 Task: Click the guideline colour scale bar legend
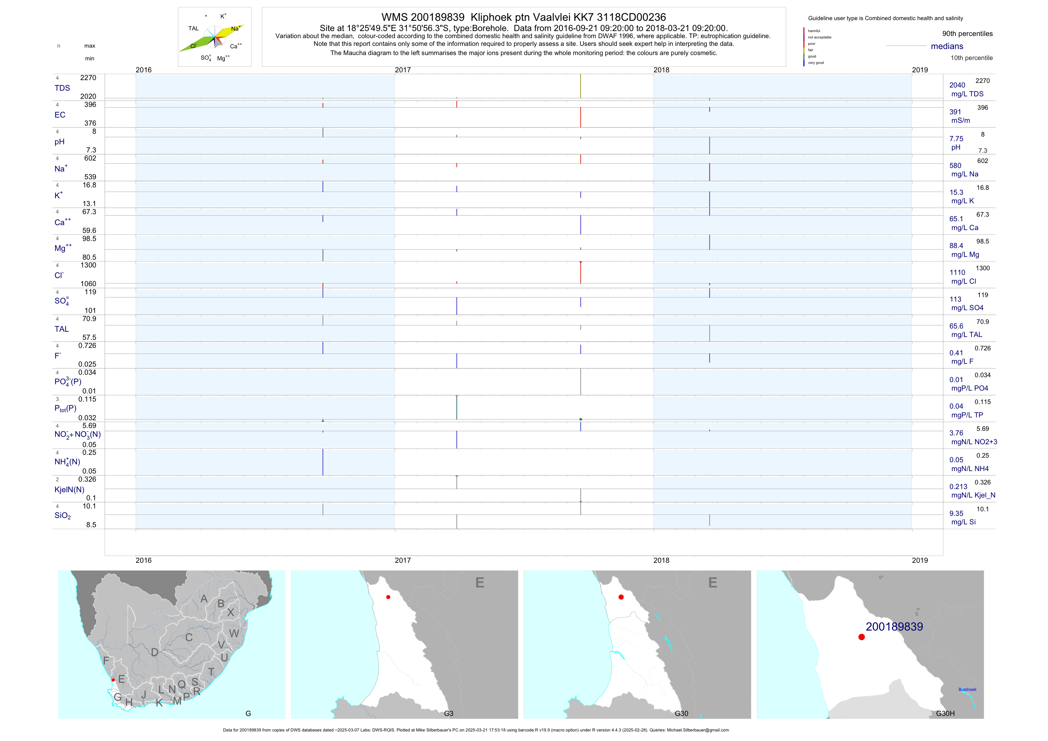(804, 47)
